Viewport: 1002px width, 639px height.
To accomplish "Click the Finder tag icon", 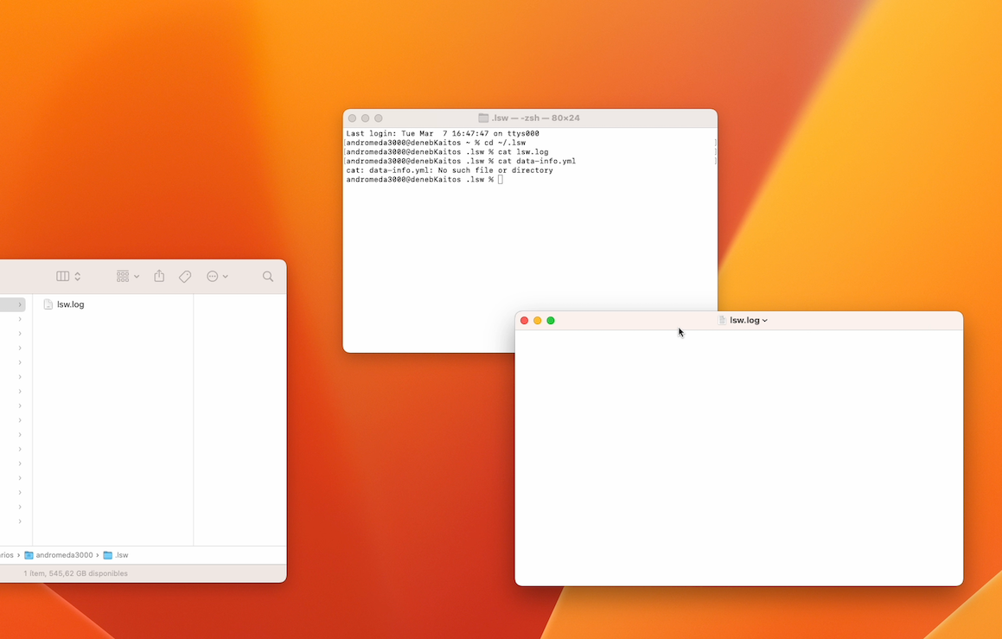I will coord(185,276).
